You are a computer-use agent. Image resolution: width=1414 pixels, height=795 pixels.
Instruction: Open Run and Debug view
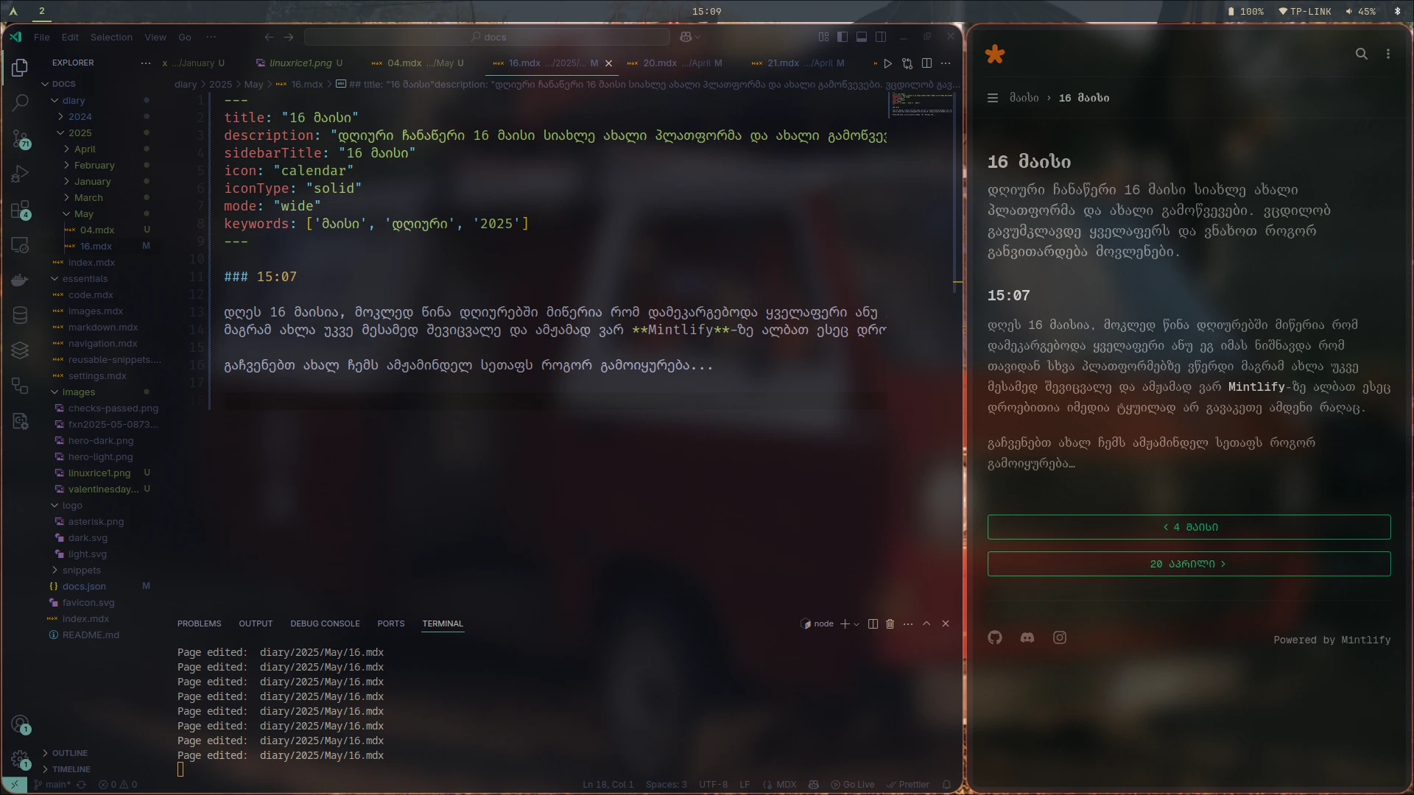point(20,174)
